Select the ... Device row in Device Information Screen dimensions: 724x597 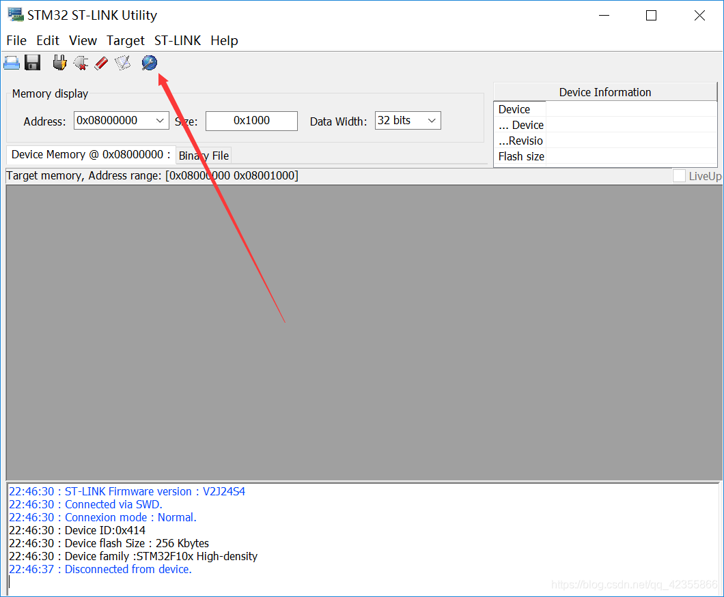pos(605,125)
